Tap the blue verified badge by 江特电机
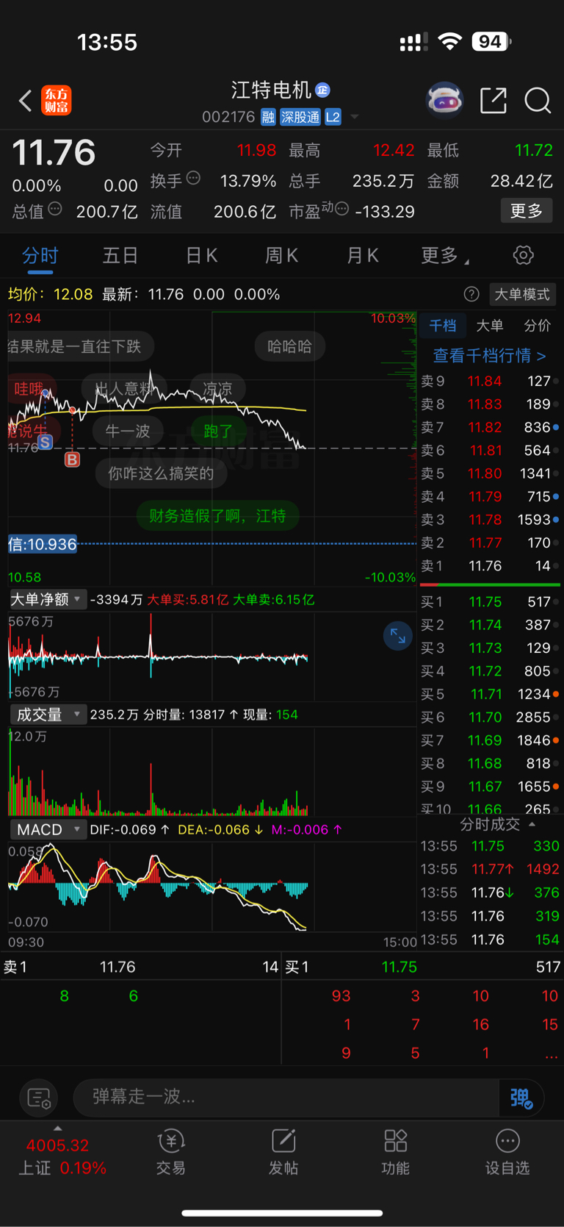 [x=322, y=90]
